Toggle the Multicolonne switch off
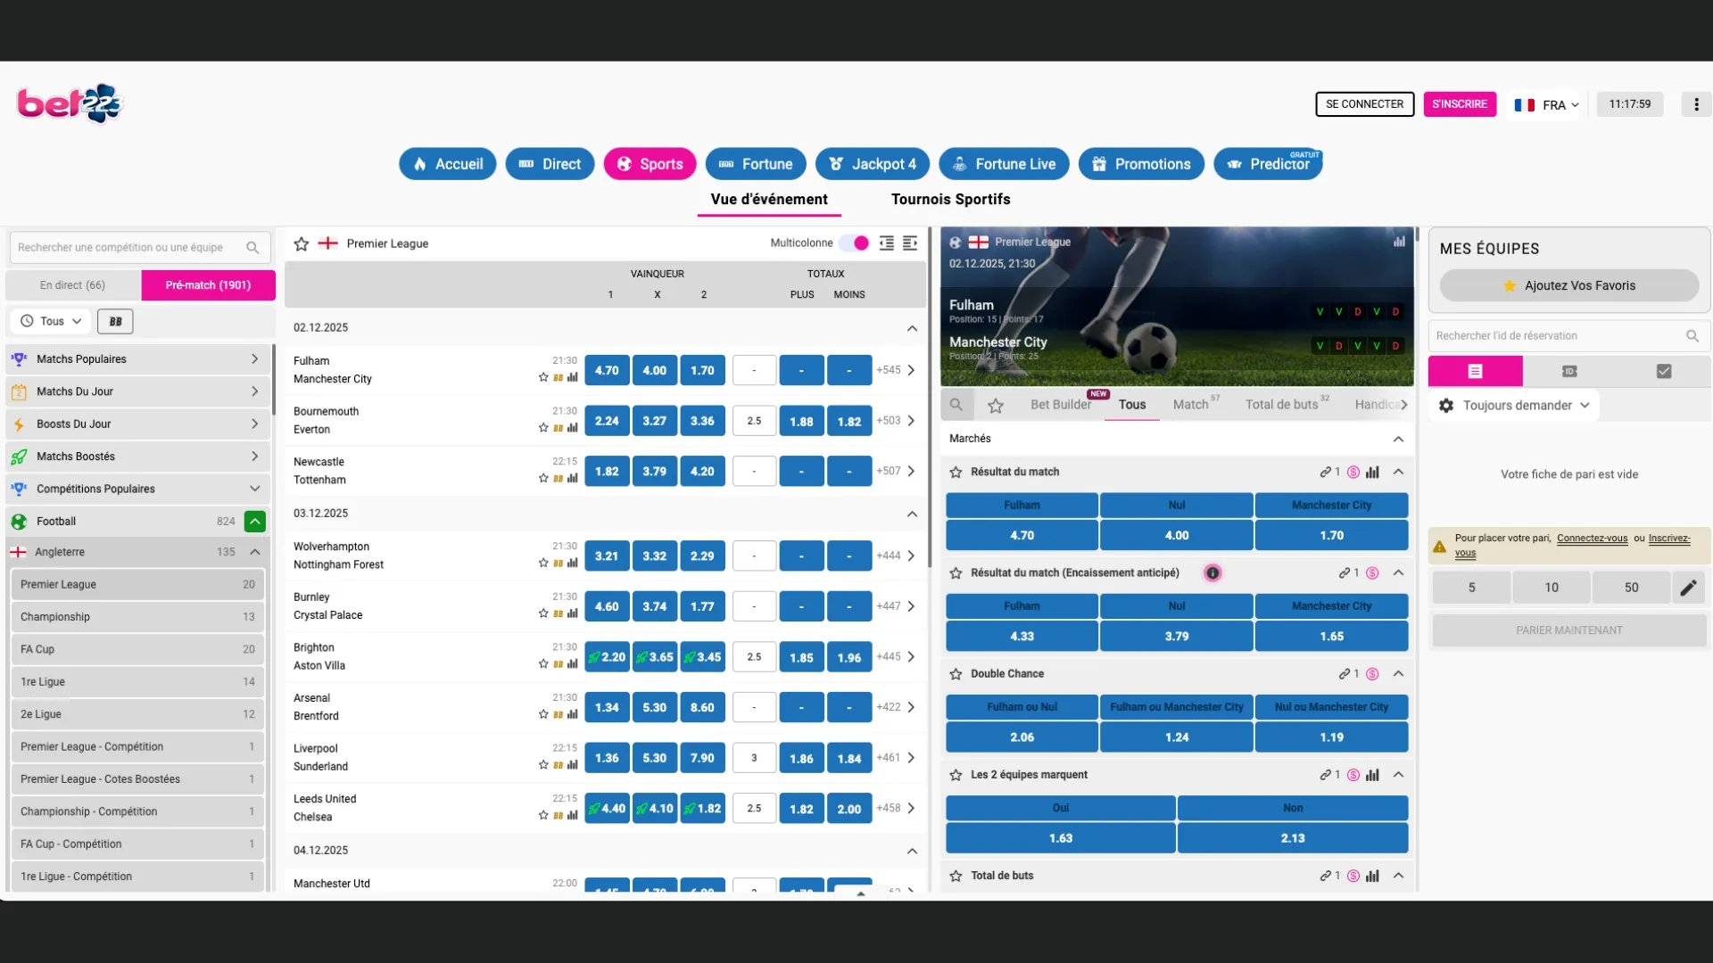 tap(854, 243)
